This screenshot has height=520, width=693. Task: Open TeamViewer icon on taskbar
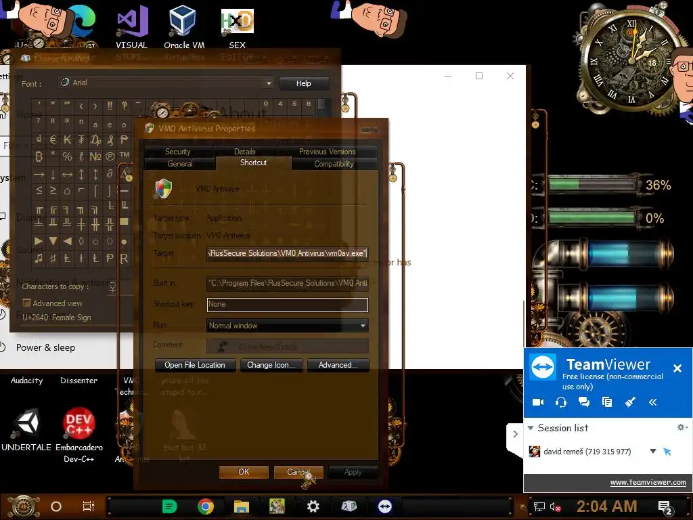click(385, 506)
